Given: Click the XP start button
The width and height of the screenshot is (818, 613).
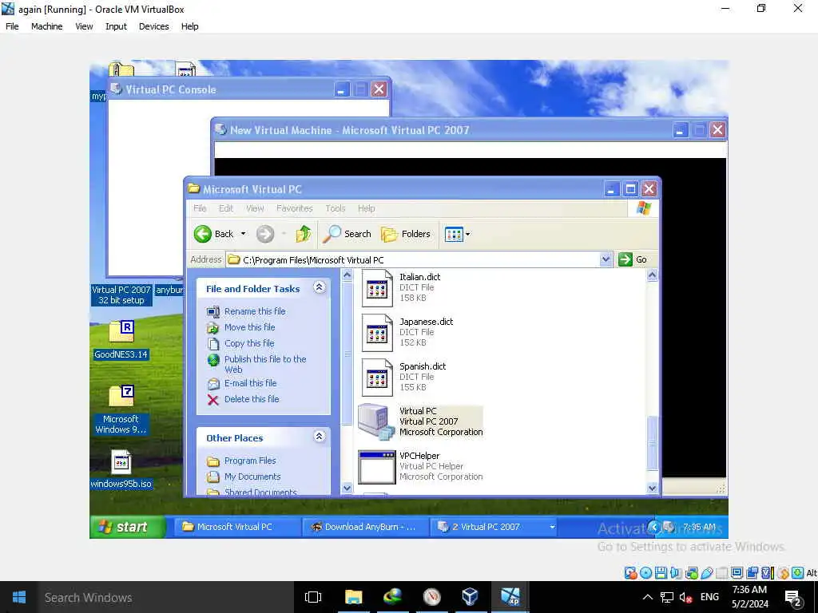Looking at the screenshot, I should point(128,527).
